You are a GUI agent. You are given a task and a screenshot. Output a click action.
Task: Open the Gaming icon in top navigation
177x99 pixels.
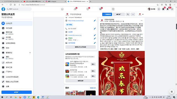[113, 9]
